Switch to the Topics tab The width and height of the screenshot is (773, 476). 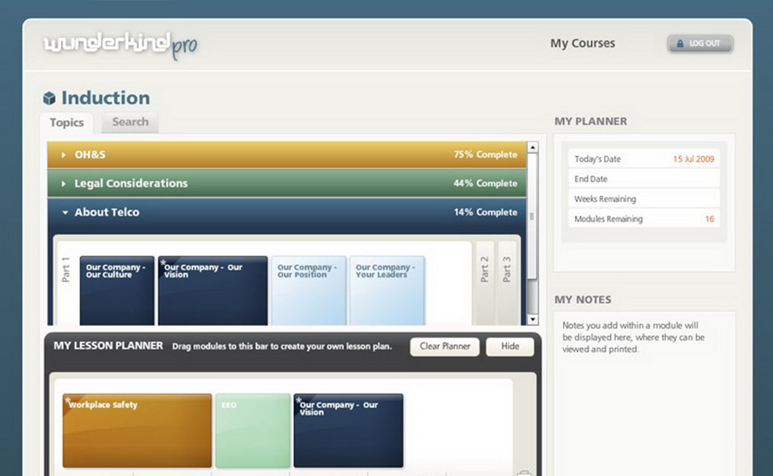[x=67, y=122]
